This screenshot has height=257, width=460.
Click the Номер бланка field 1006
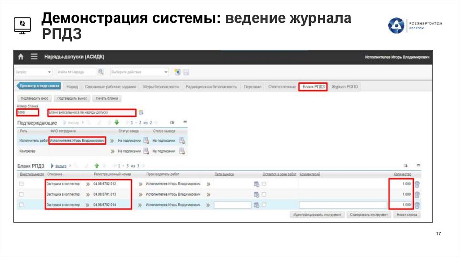pos(27,112)
